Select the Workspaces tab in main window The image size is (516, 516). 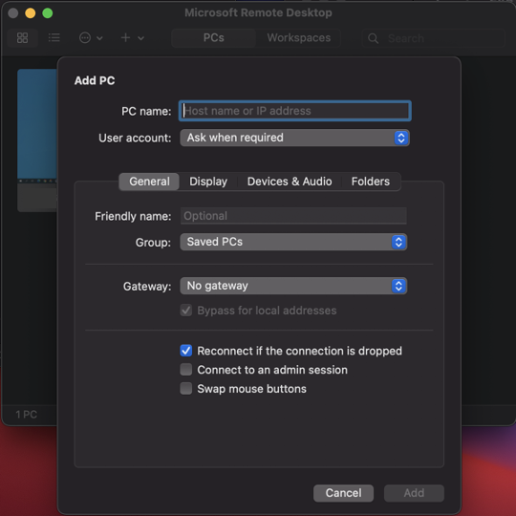(298, 38)
